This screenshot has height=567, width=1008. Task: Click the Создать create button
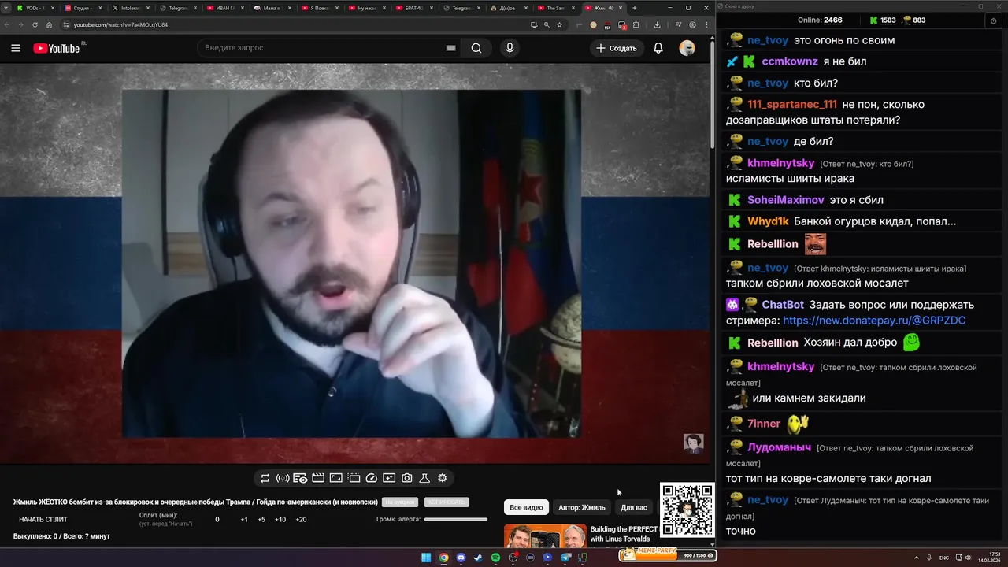pos(617,48)
